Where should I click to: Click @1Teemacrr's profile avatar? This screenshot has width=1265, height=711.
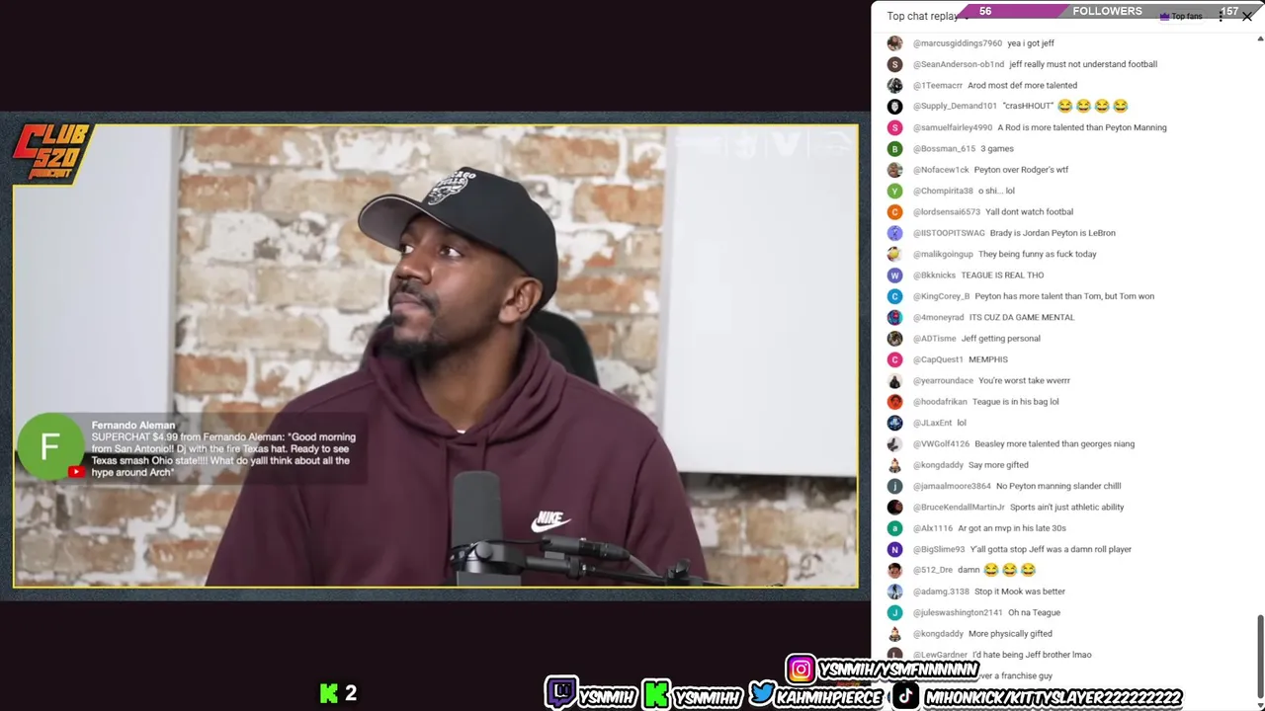(x=894, y=85)
